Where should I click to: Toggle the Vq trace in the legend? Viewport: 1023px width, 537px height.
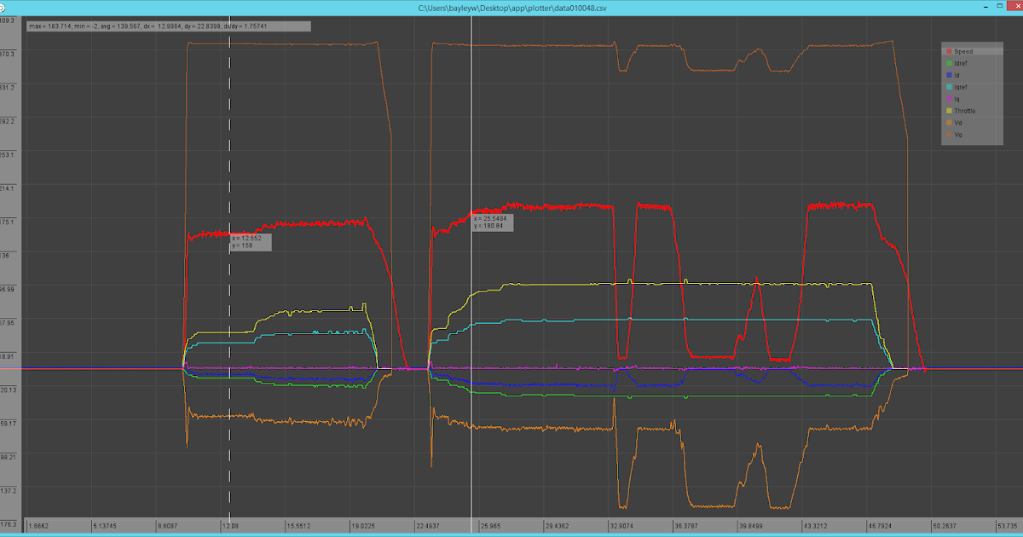tap(949, 134)
